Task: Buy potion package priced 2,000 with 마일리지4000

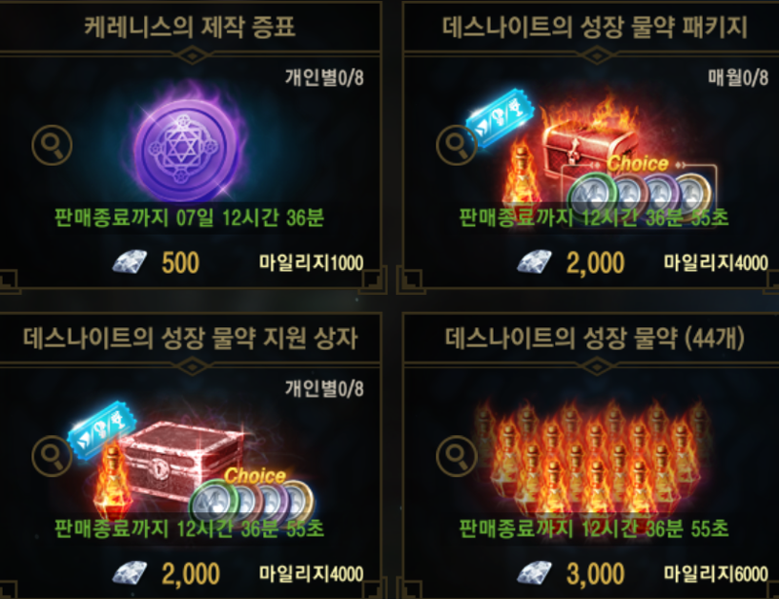Action: click(595, 262)
